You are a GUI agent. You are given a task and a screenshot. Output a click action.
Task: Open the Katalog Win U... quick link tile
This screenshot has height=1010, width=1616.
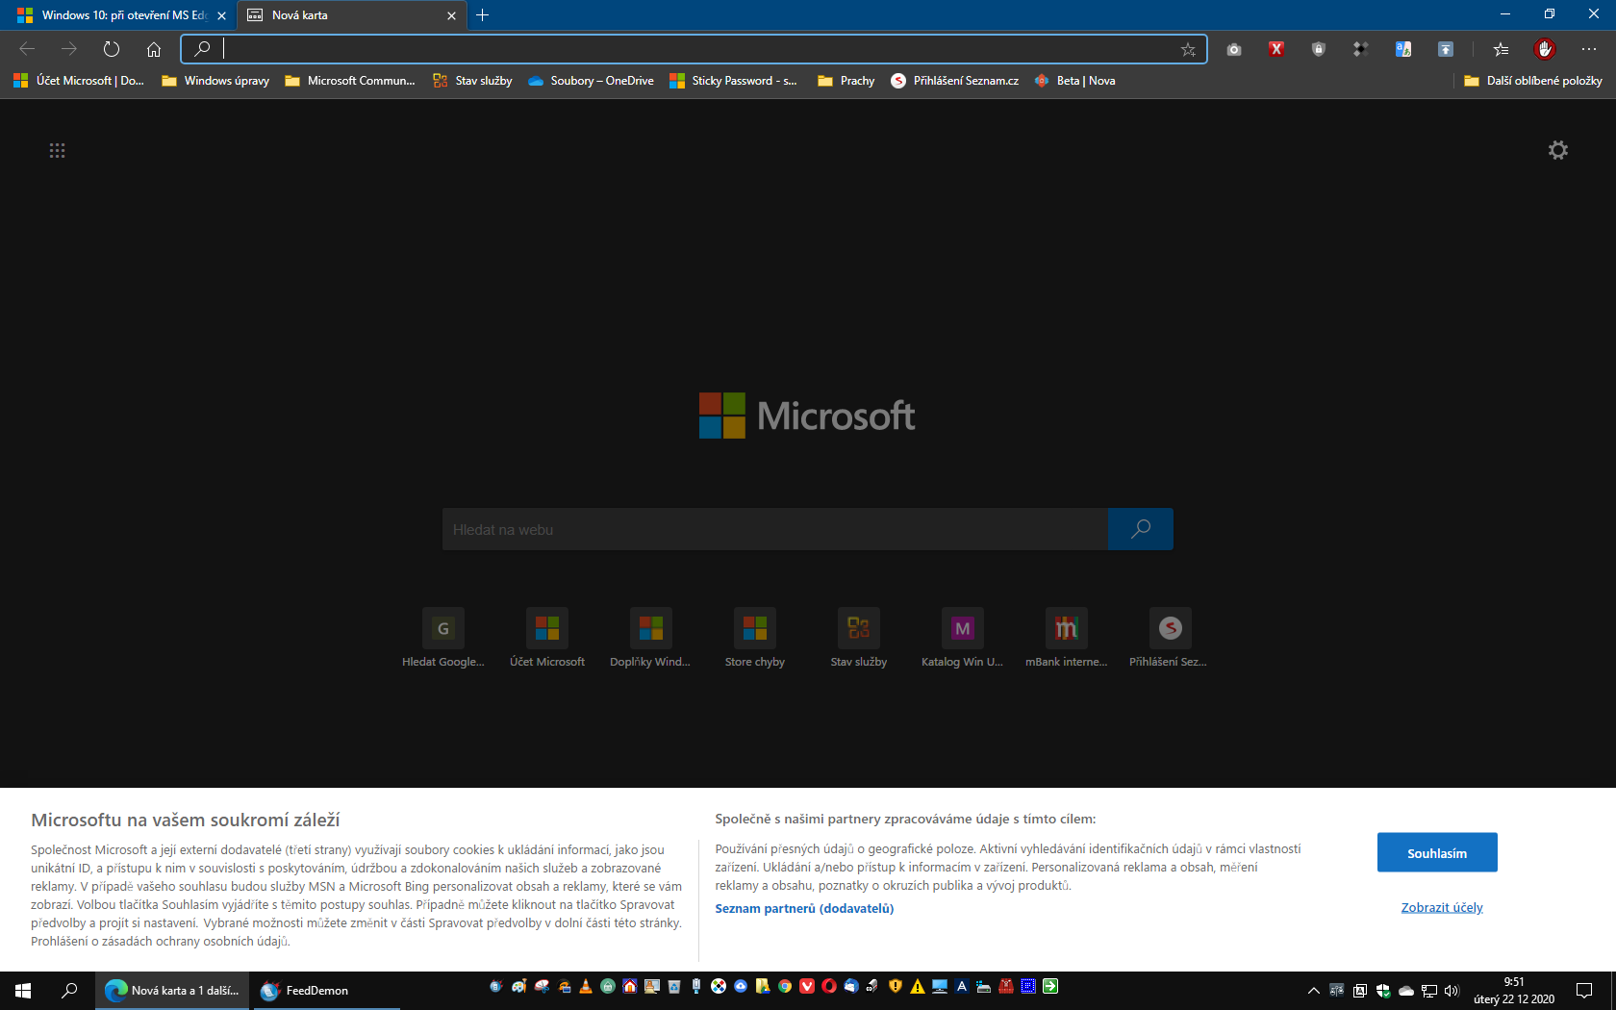pos(963,638)
